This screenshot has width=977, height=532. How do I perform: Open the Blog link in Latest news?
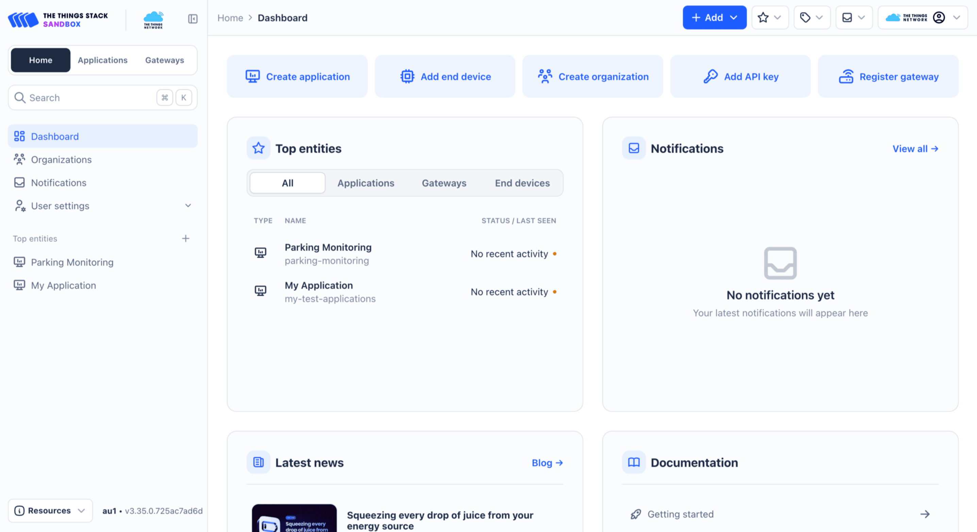[547, 463]
